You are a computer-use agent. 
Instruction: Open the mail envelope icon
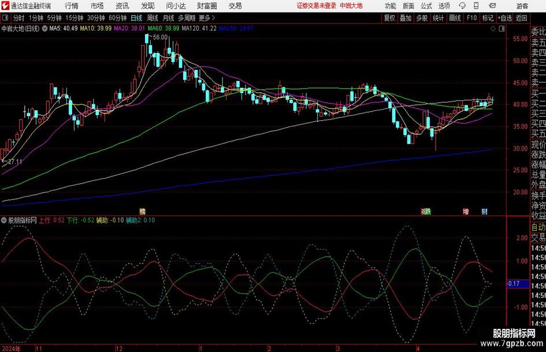[x=492, y=6]
